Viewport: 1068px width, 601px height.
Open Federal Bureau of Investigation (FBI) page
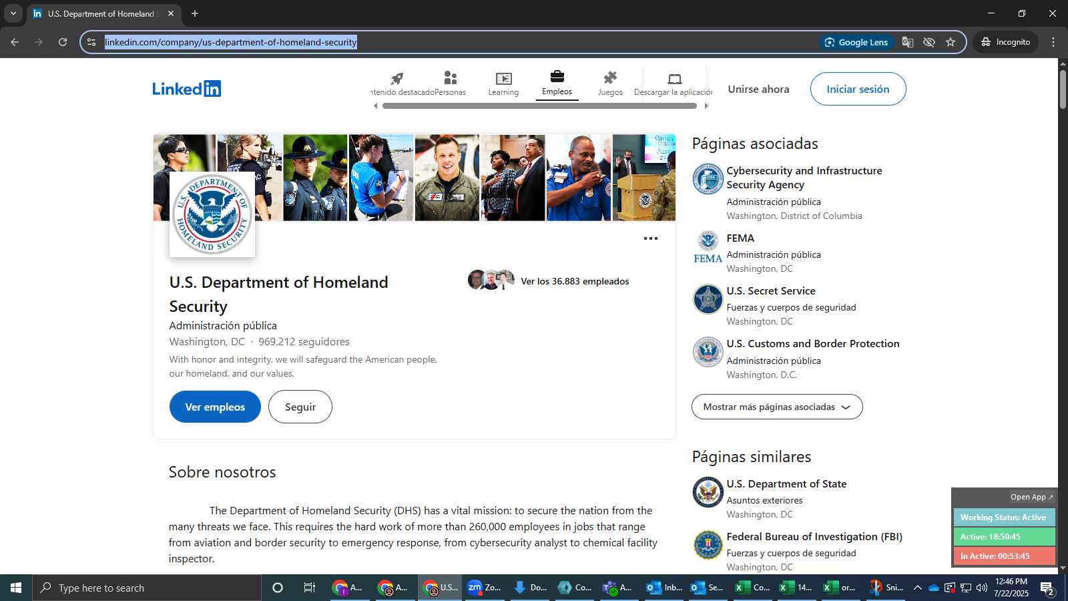click(814, 536)
